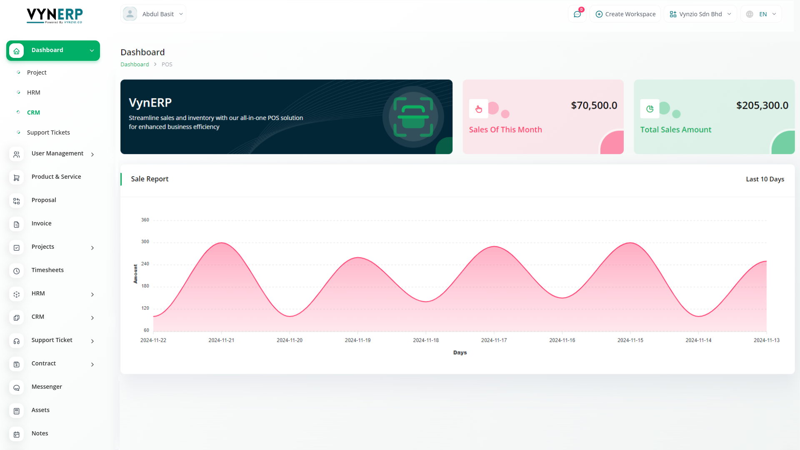Click the pie chart icon on Total Sales card
800x450 pixels.
[x=650, y=109]
